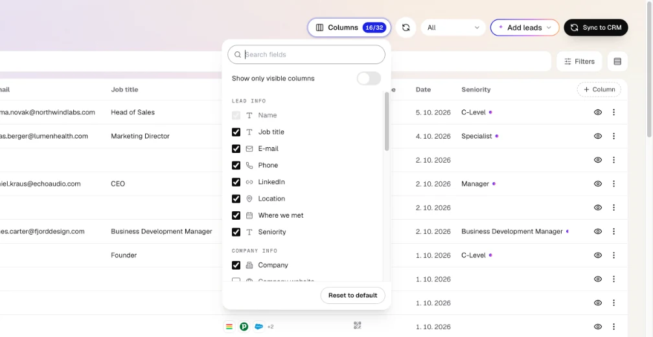Open the three-dot menu for CEO row
653x337 pixels.
[613, 183]
